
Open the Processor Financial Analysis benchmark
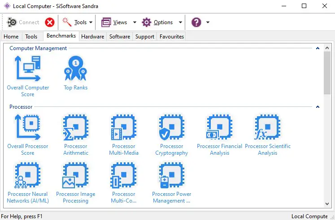tap(219, 135)
